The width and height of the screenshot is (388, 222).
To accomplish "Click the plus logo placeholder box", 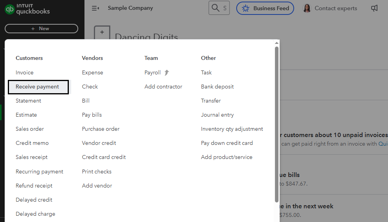I will pyautogui.click(x=102, y=32).
